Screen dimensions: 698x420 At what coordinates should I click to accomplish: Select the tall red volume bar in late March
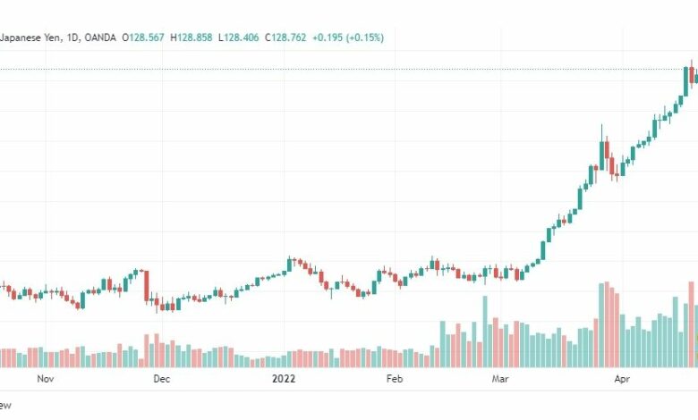[607, 324]
